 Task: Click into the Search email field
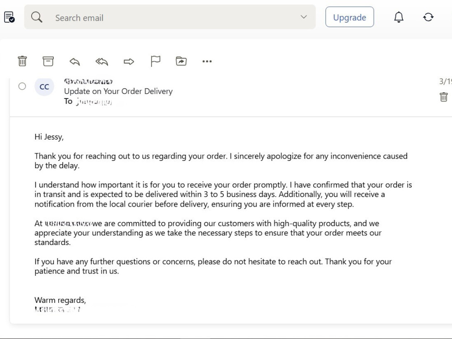point(170,17)
